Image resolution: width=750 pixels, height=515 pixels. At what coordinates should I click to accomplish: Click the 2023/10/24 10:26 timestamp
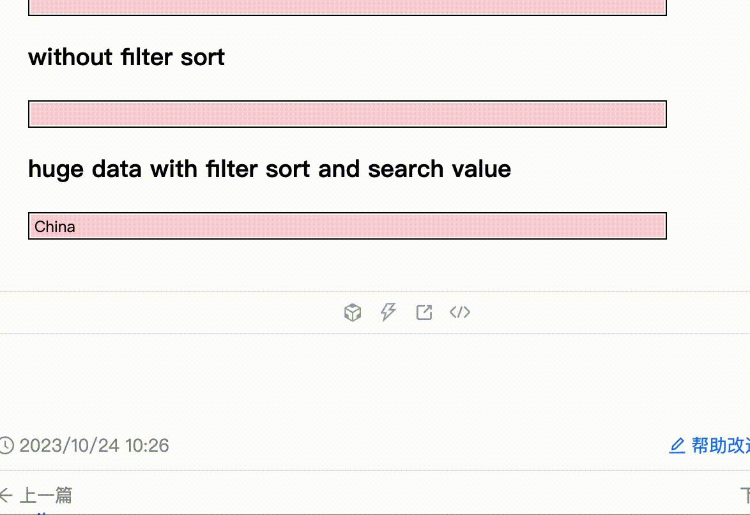click(x=95, y=445)
